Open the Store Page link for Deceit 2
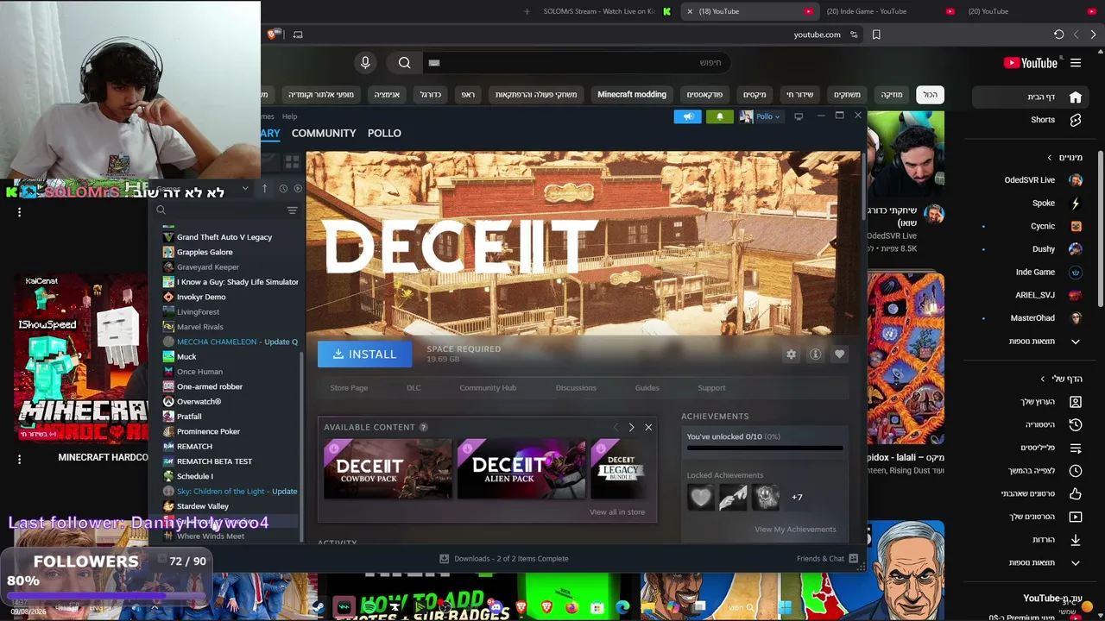The height and width of the screenshot is (621, 1105). (349, 388)
